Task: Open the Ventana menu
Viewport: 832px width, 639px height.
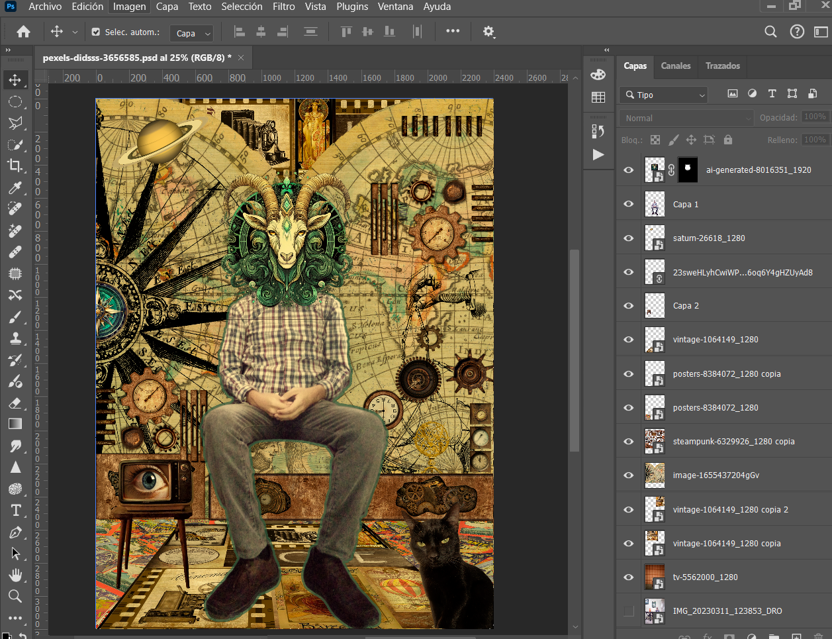Action: click(x=396, y=7)
